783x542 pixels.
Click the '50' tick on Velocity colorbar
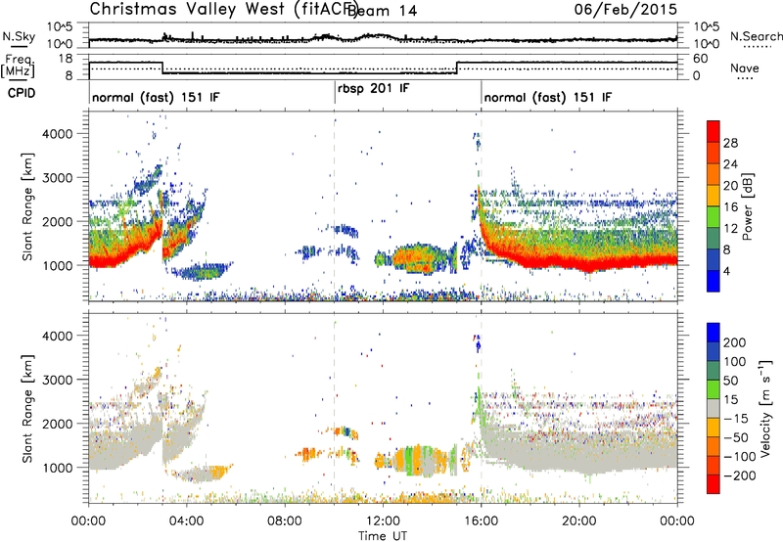pyautogui.click(x=731, y=381)
